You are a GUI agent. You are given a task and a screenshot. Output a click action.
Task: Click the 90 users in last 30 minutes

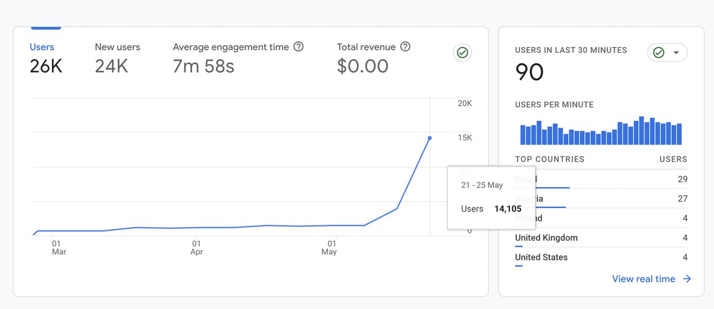click(530, 72)
